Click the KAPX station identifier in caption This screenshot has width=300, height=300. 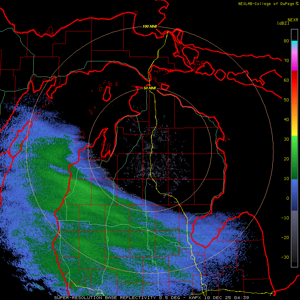coord(196,298)
